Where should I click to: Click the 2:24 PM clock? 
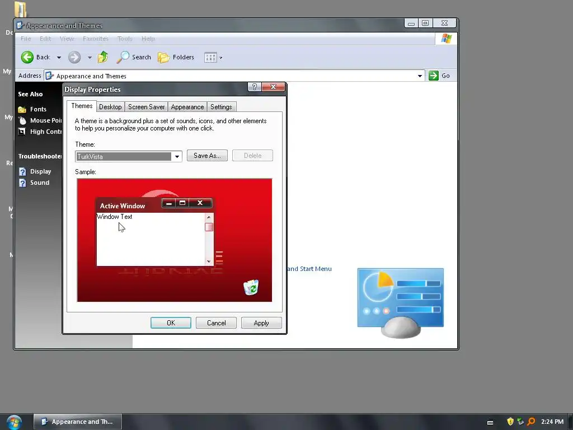coord(552,422)
